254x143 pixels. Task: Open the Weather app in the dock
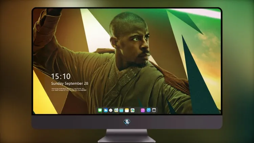pos(106,110)
